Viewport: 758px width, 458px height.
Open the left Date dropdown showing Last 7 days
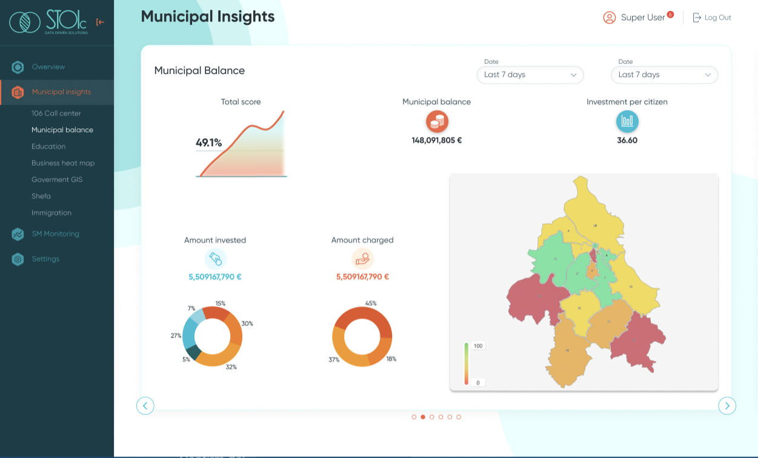coord(530,75)
